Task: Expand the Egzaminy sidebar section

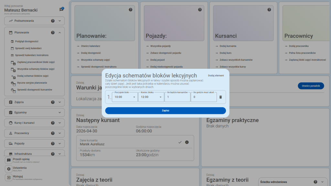Action: 60,113
